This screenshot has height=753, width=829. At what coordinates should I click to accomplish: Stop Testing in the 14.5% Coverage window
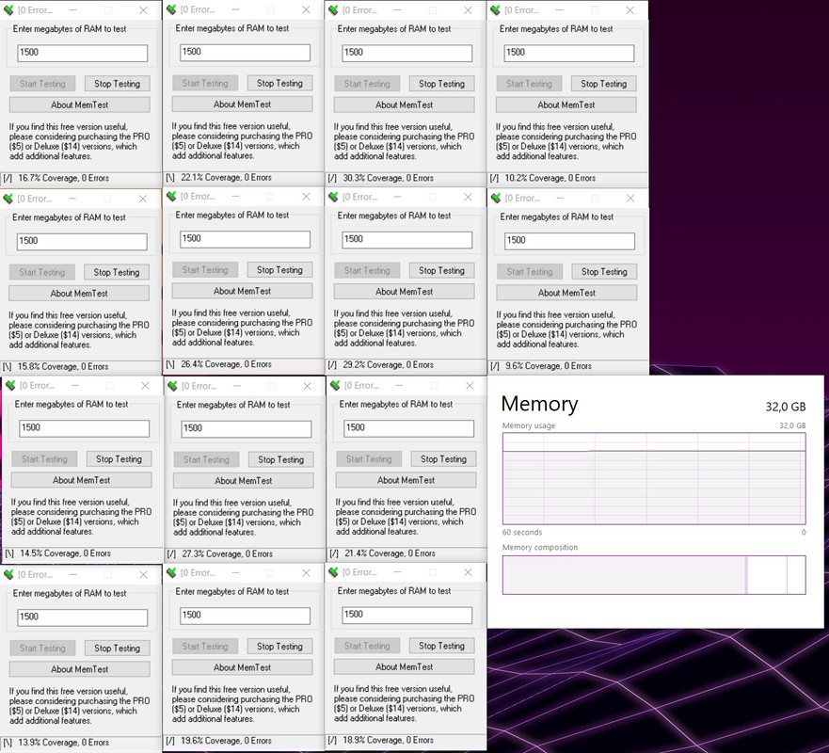click(119, 459)
